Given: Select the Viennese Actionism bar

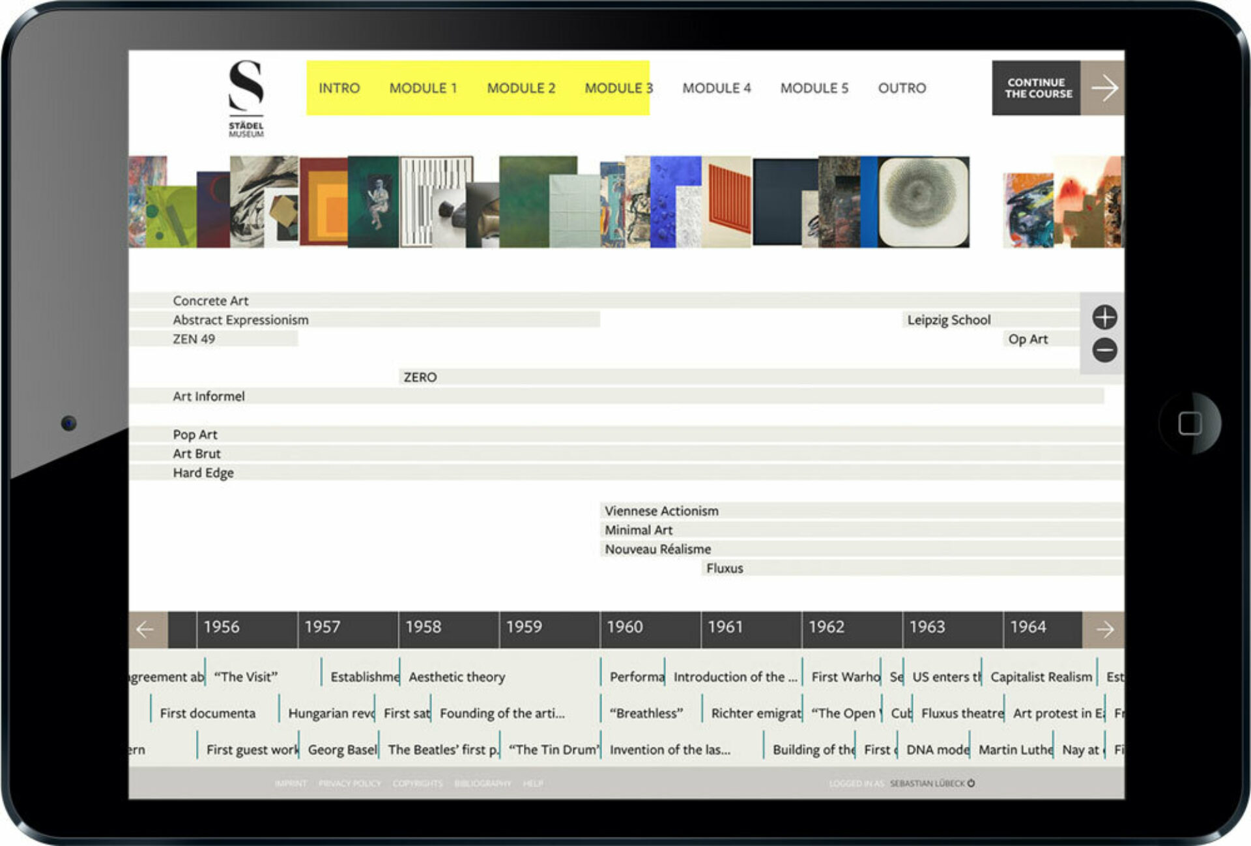Looking at the screenshot, I should tap(862, 511).
